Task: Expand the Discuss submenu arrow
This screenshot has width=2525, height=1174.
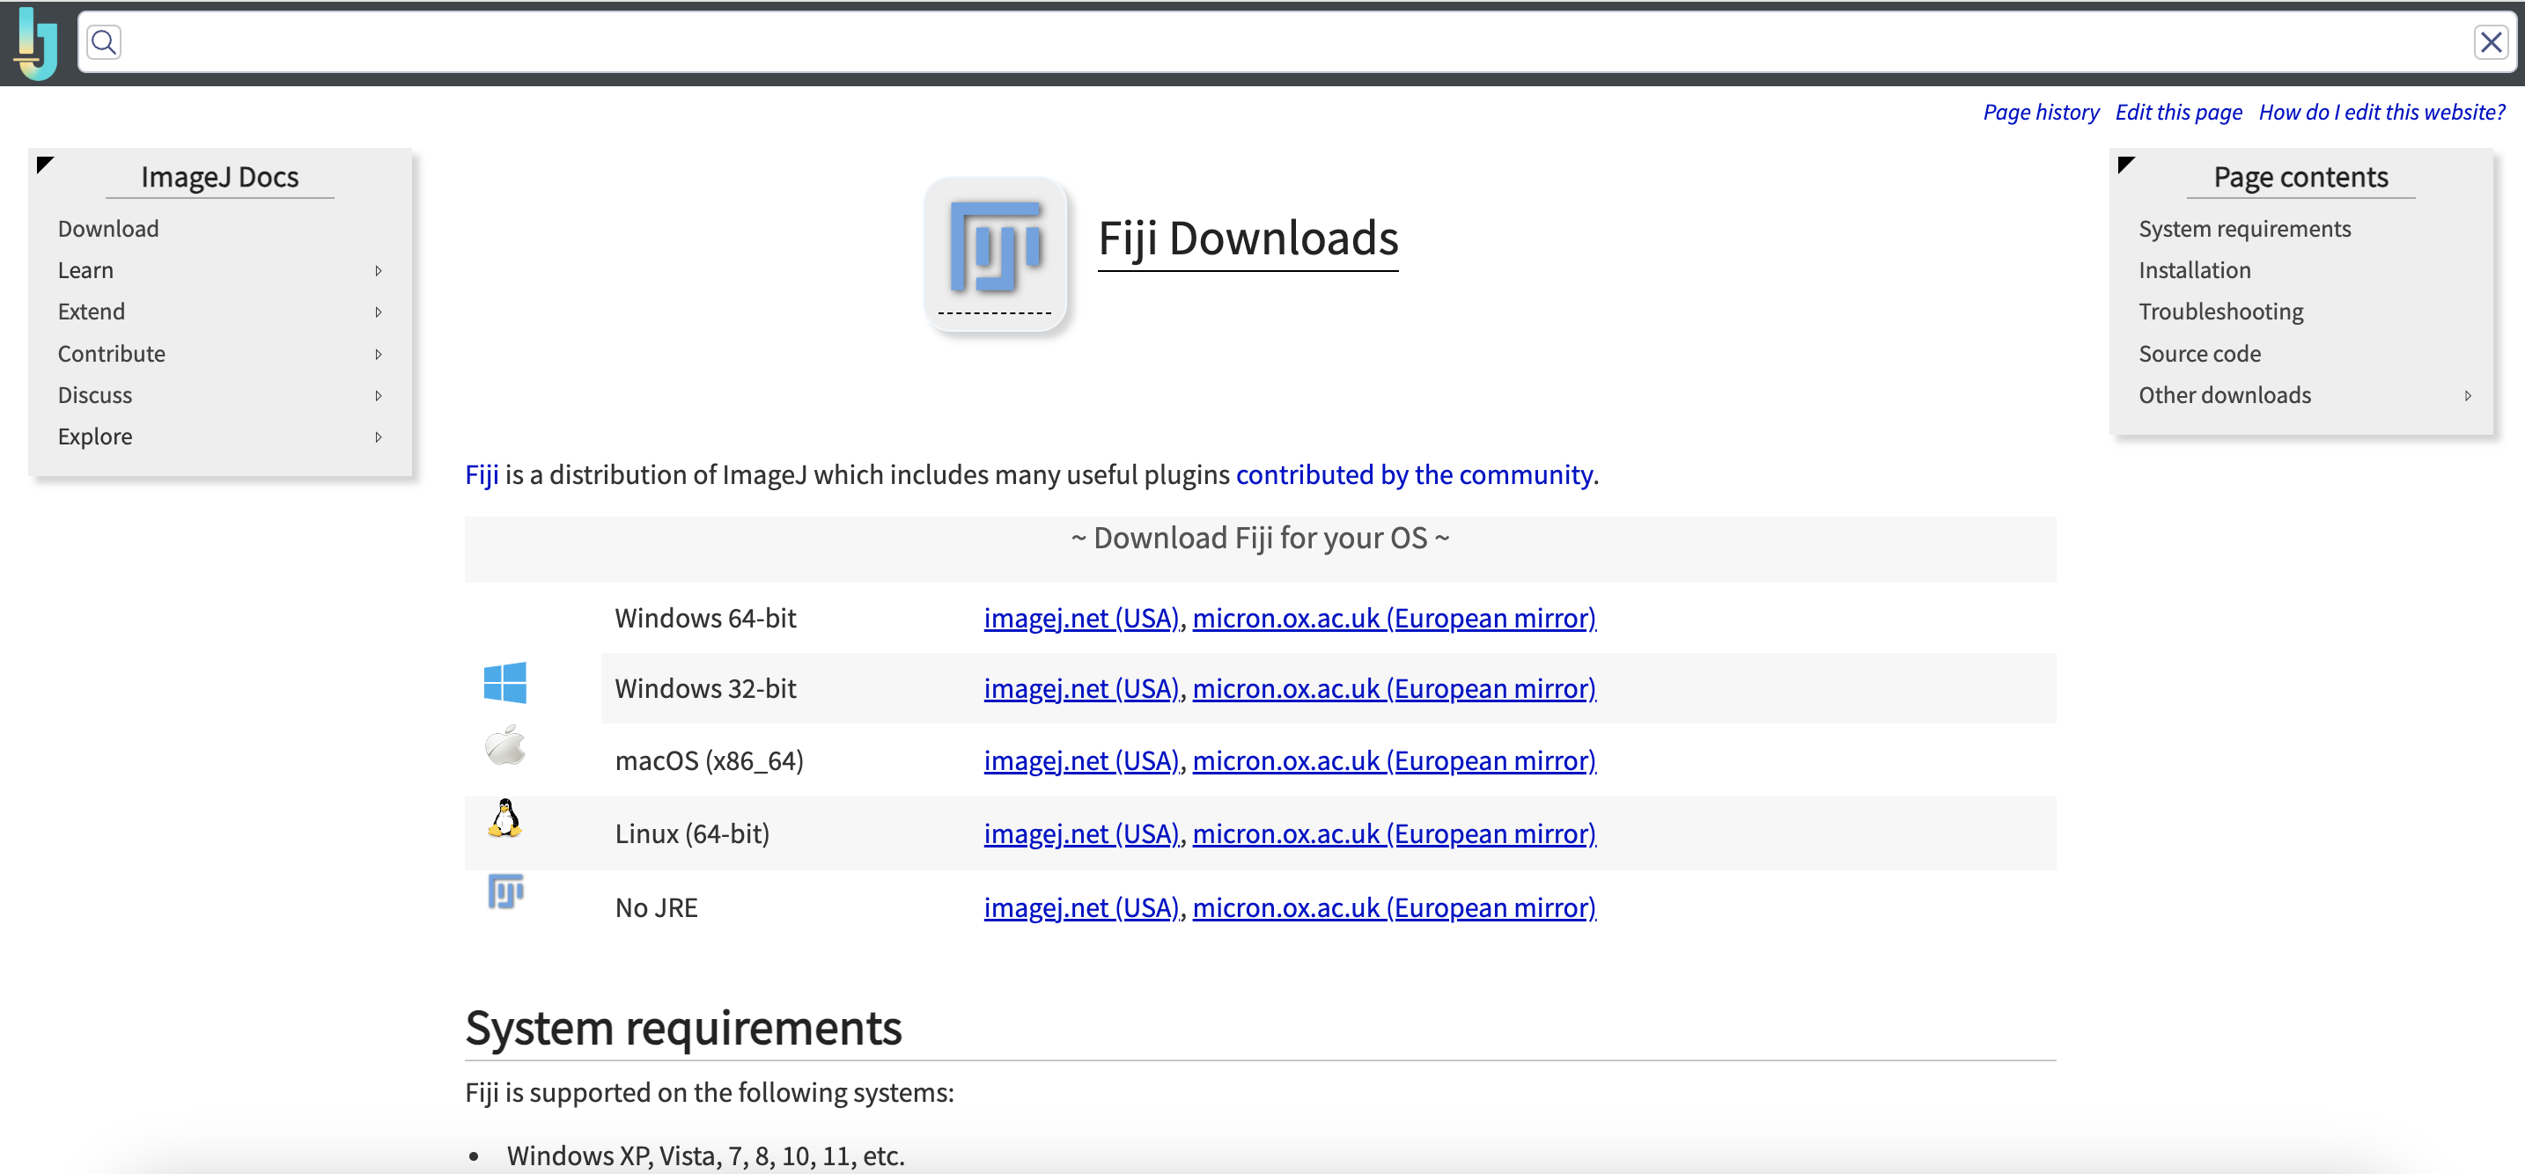Action: [x=379, y=395]
